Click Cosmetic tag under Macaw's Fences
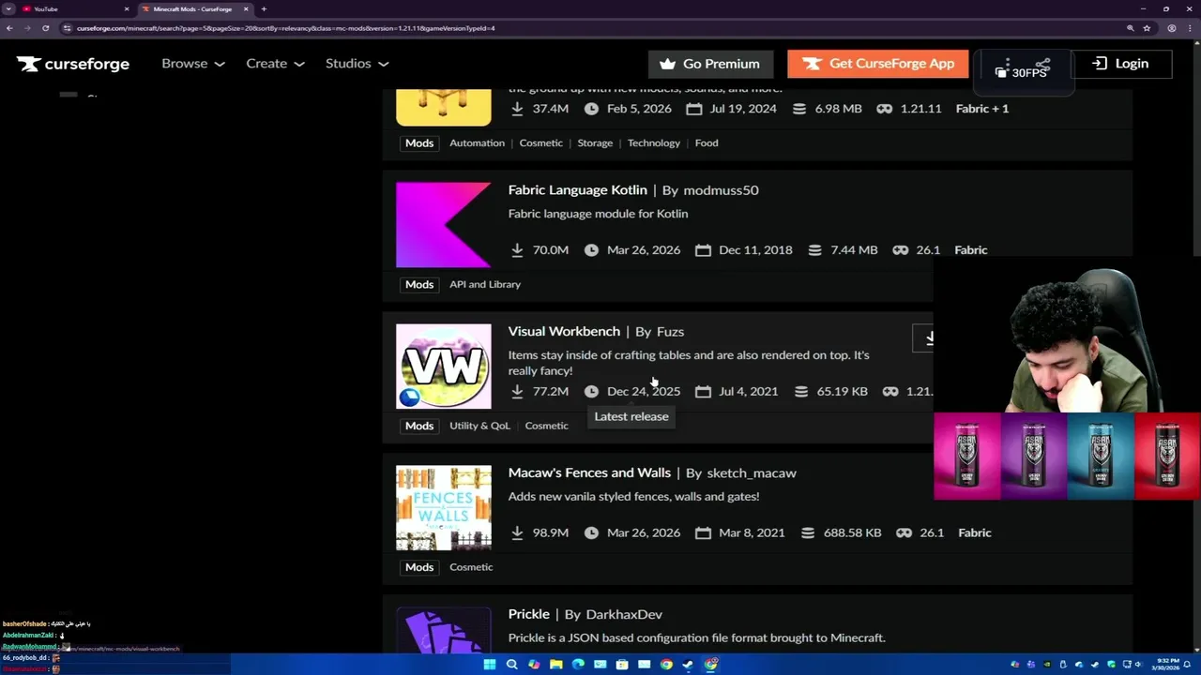Image resolution: width=1201 pixels, height=675 pixels. click(471, 567)
